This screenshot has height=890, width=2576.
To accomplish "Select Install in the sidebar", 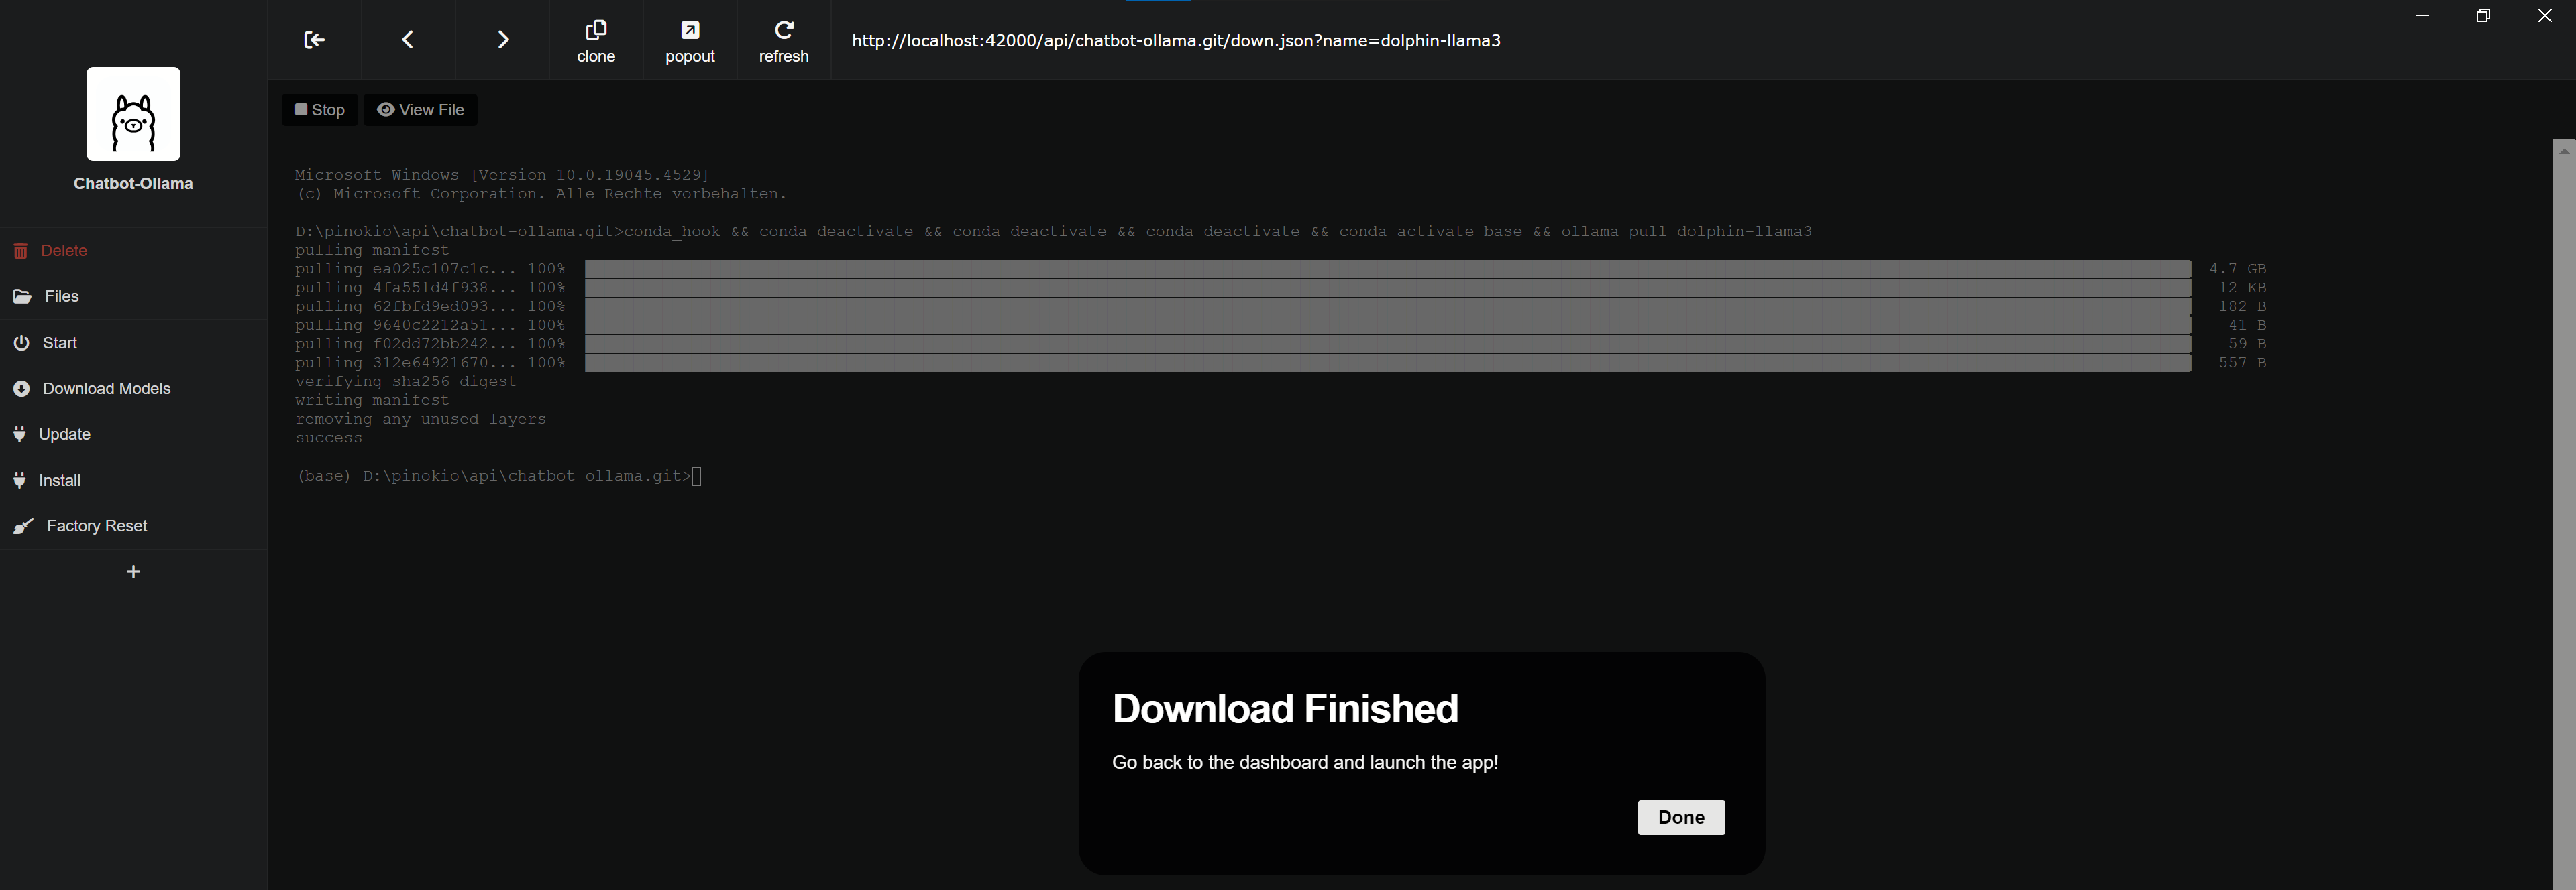I will pos(133,481).
